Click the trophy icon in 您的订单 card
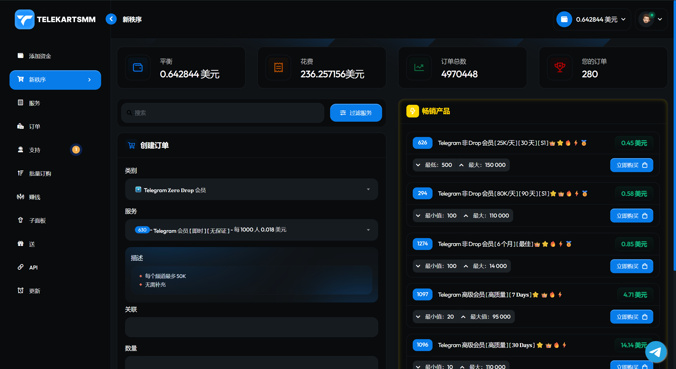 560,68
